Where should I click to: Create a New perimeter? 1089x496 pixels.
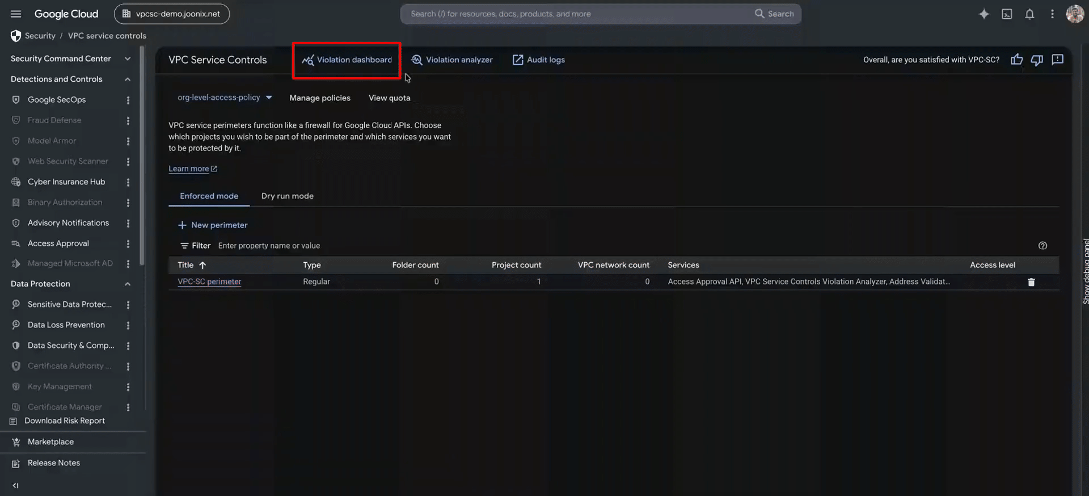click(x=213, y=225)
